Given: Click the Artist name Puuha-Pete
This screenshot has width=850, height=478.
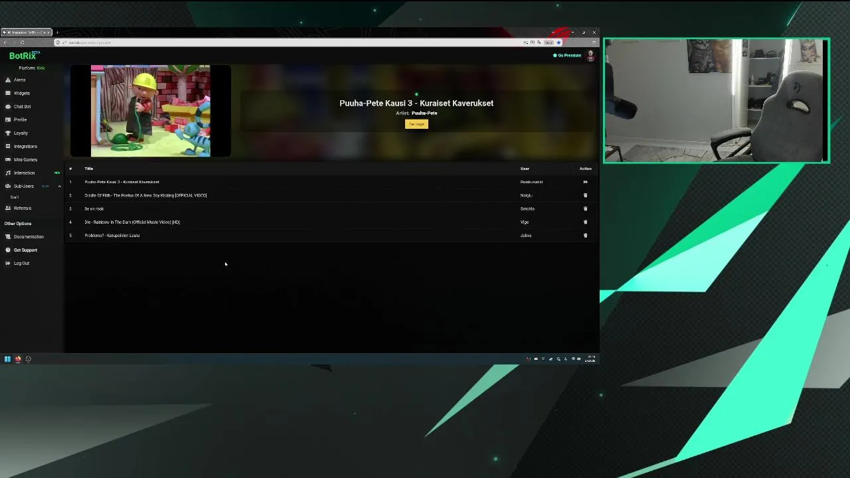Looking at the screenshot, I should (x=424, y=113).
